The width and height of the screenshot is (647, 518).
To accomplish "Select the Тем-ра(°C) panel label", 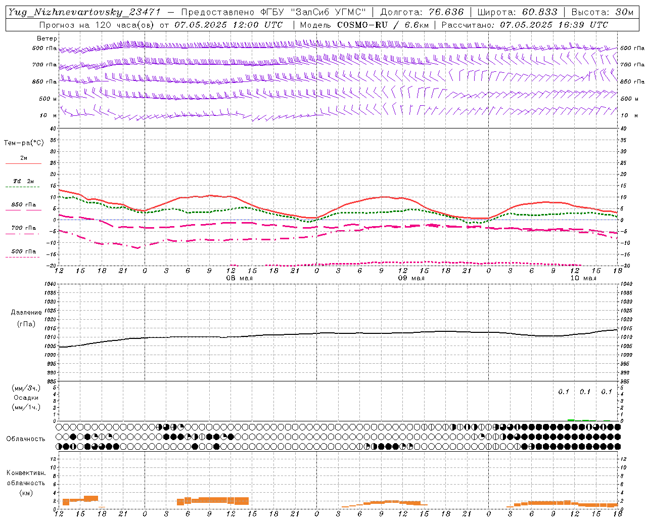I will click(24, 143).
